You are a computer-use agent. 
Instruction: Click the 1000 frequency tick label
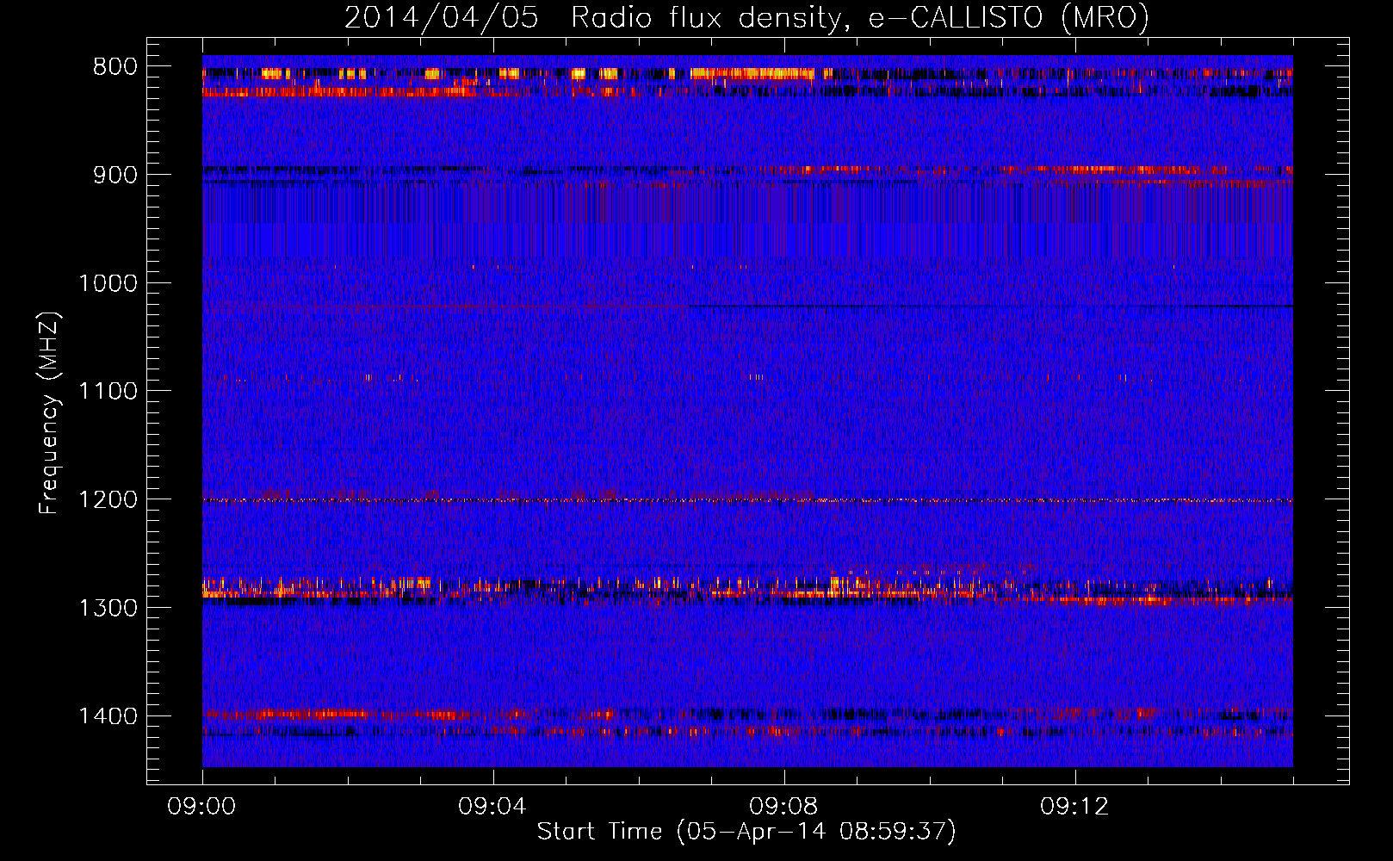(107, 283)
